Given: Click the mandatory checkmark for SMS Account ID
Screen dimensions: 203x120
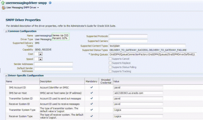Looking at the screenshot, I should [x=91, y=87].
